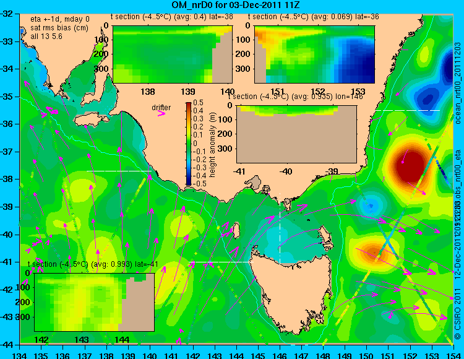
Task: Click the white section line at latitude -41
Action: [x=221, y=262]
